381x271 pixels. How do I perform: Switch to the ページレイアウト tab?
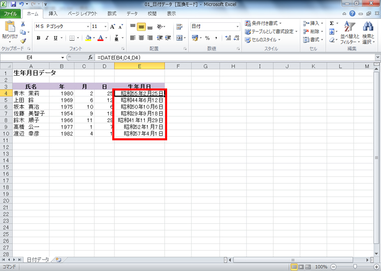[82, 14]
